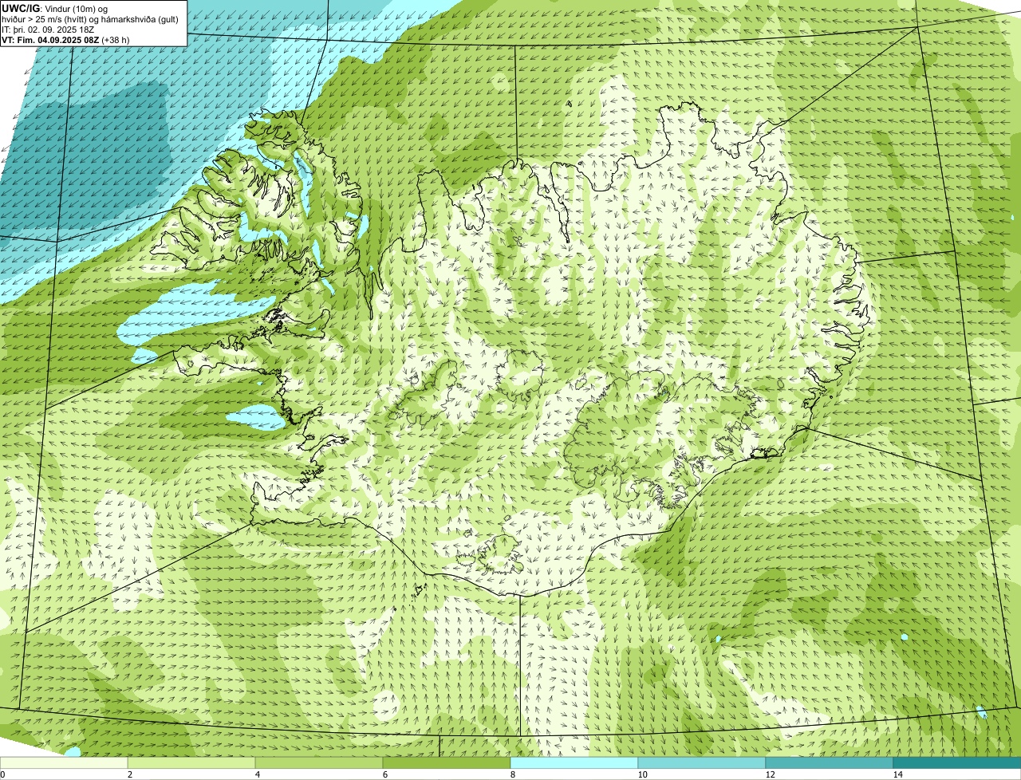Viewport: 1021px width, 780px height.
Task: Click the text "hviður > 25 m/s (hvítt) og hámarkshviða (gult)"
Action: click(90, 19)
